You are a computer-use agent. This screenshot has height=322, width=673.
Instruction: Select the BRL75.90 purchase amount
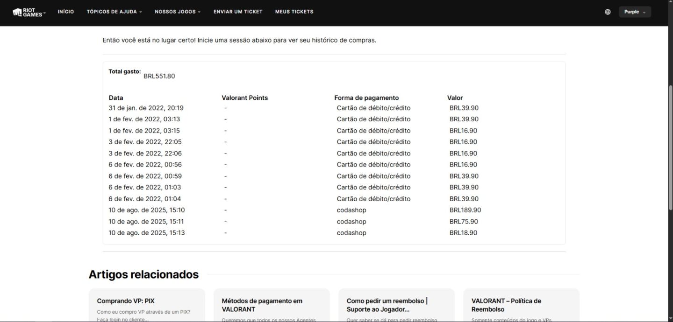464,222
